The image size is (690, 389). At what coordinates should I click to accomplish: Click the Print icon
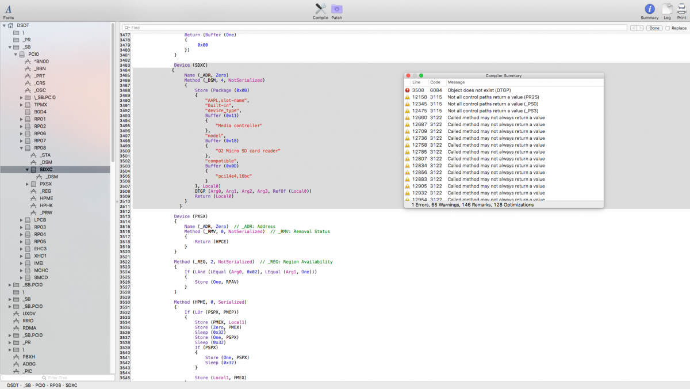click(681, 9)
